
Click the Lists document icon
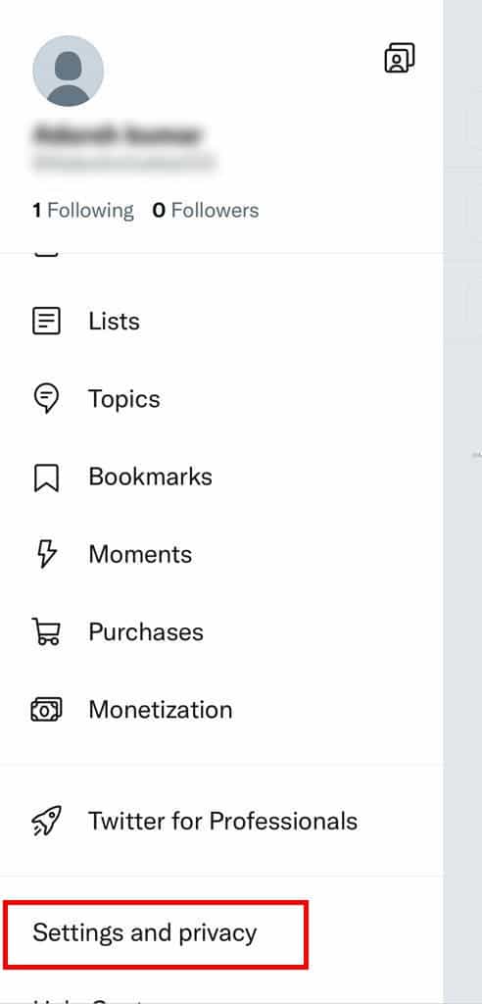tap(46, 321)
